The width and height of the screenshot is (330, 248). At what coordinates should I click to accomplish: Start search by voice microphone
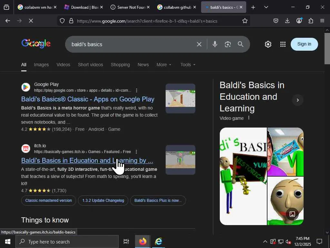pyautogui.click(x=215, y=44)
